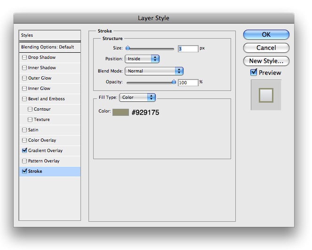Tick the Pattern Overlay checkbox

click(x=24, y=161)
